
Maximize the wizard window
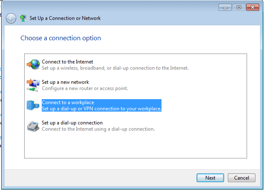point(239,7)
